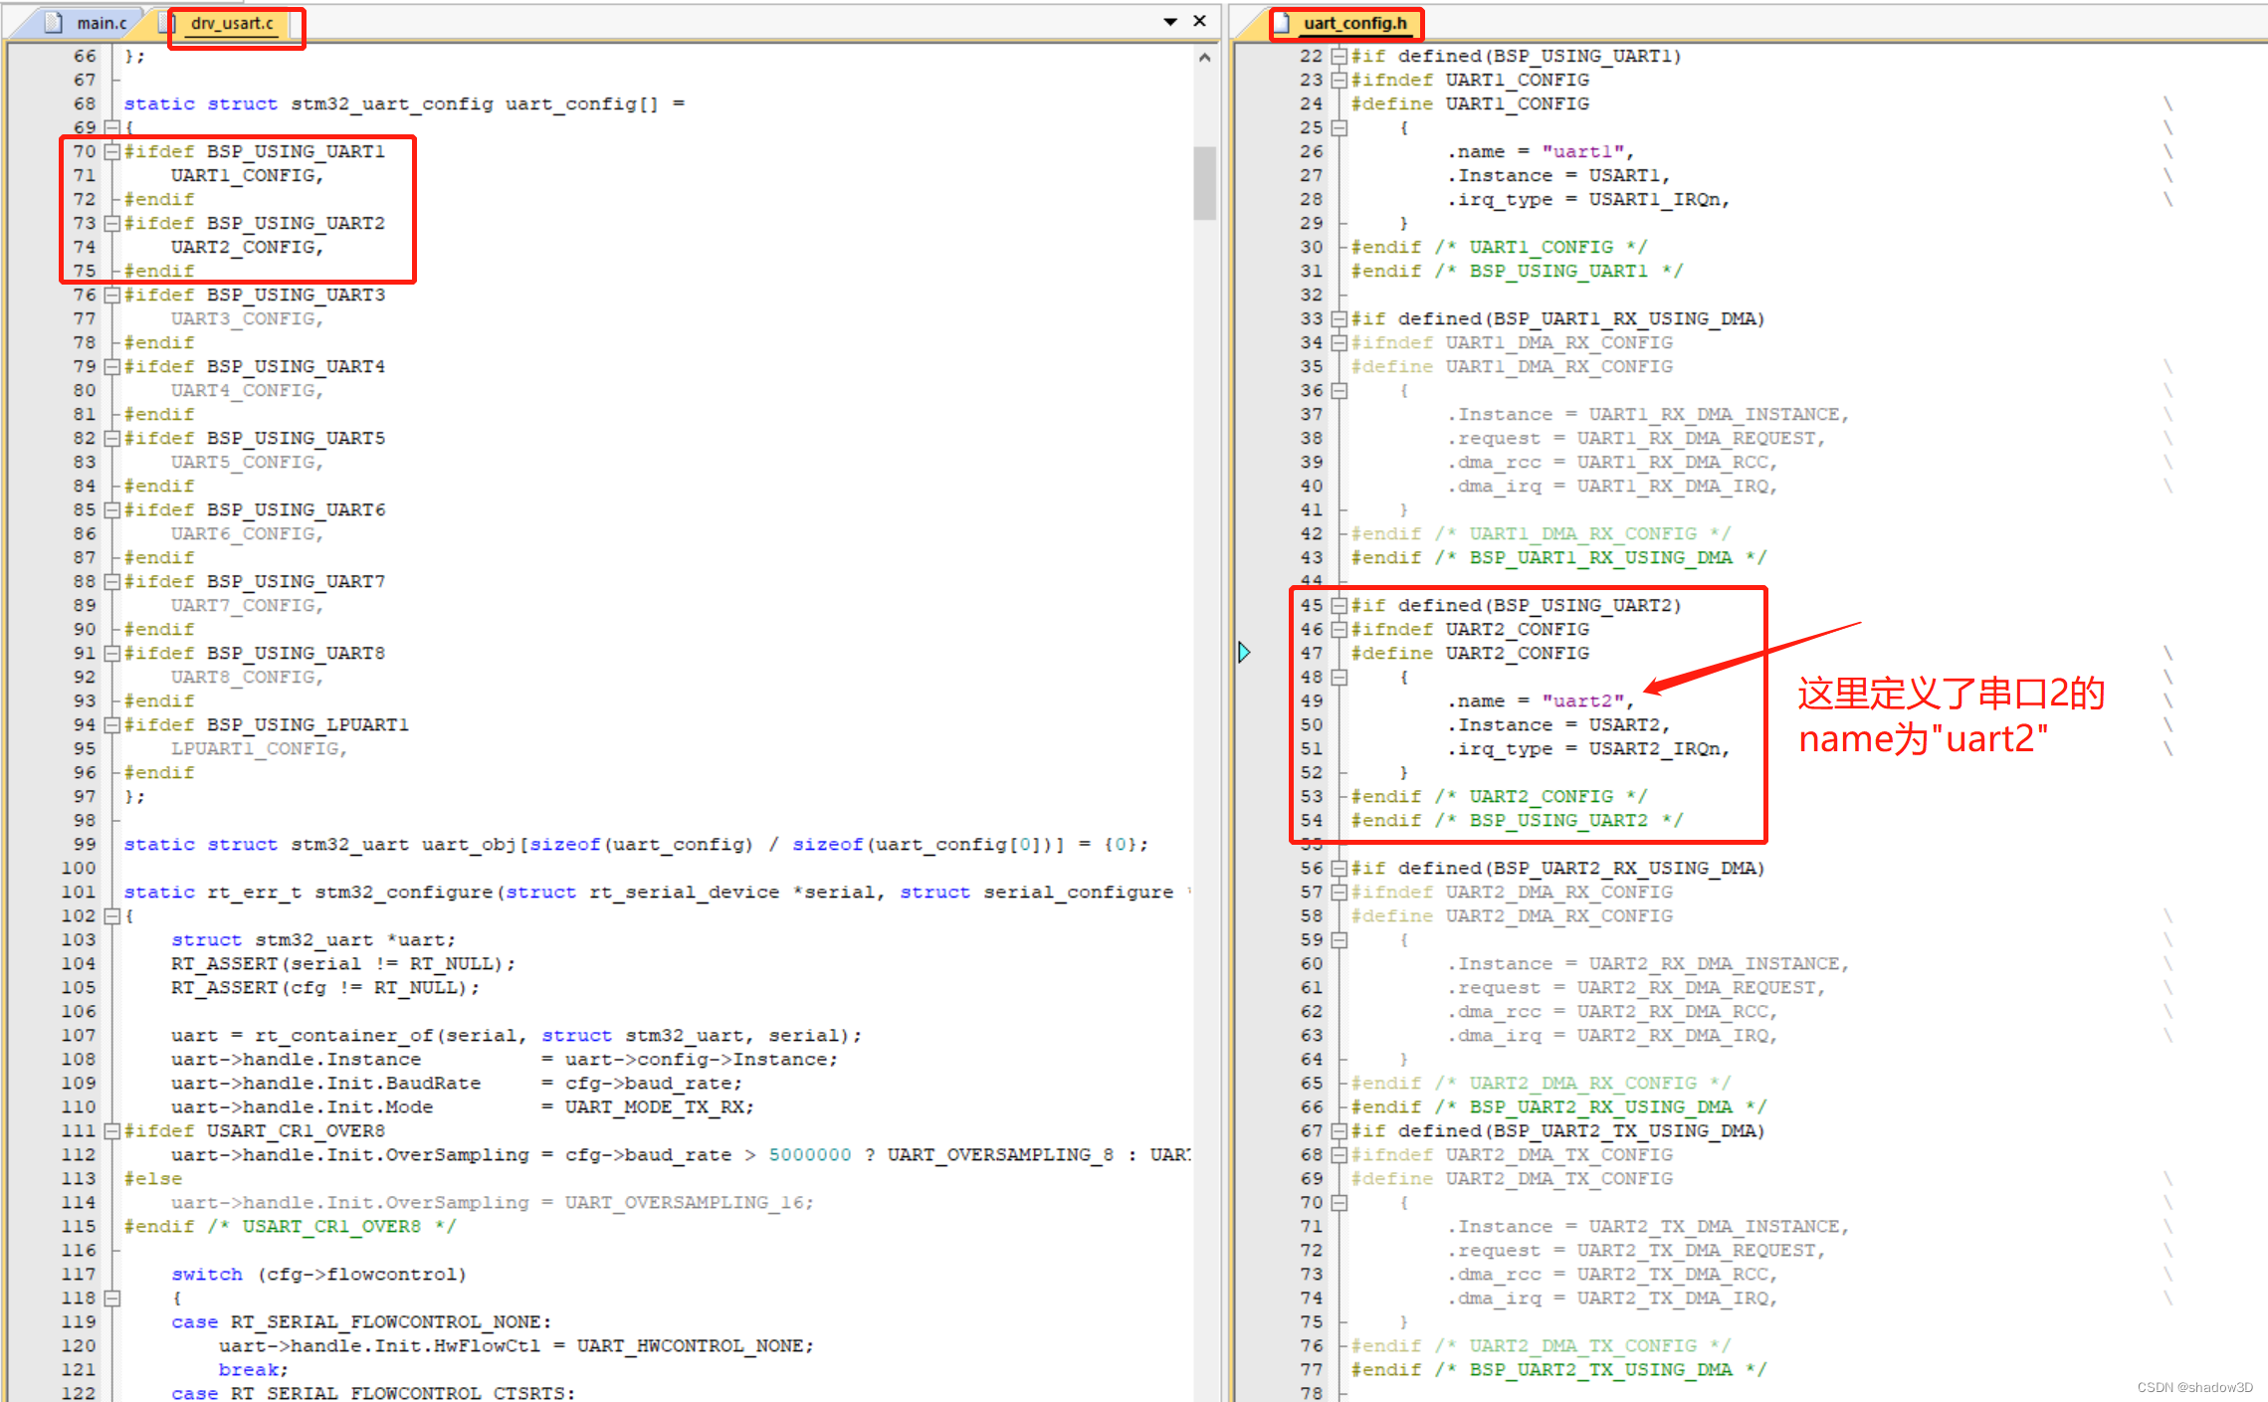2268x1402 pixels.
Task: Collapse the BSP_USING_UART1 fold at line 22 in uart_config.h
Action: pos(1340,56)
